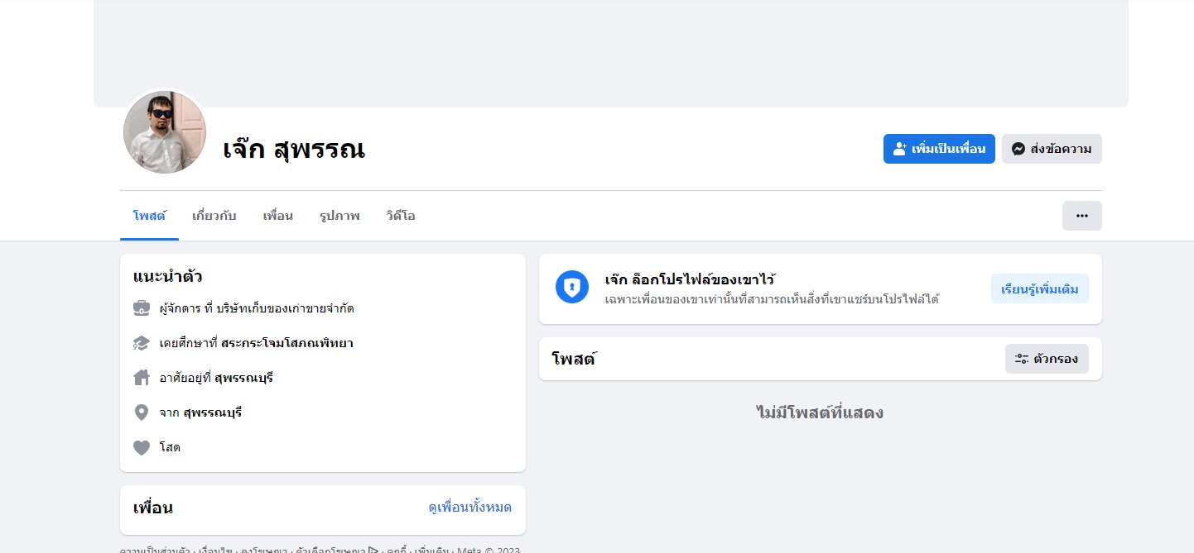Click the เพื่อน section heading in the friends card
Screen dimensions: 1194x553
pos(153,508)
